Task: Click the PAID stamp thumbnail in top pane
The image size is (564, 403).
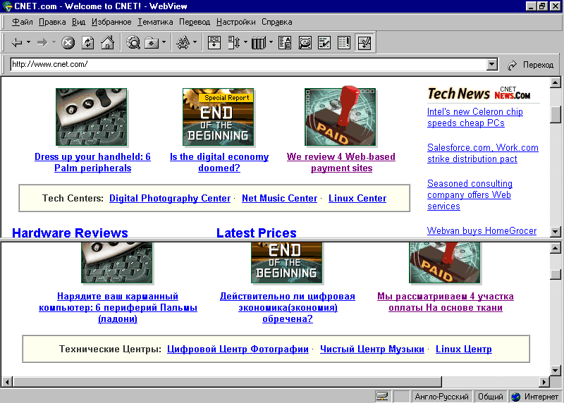Action: click(341, 116)
